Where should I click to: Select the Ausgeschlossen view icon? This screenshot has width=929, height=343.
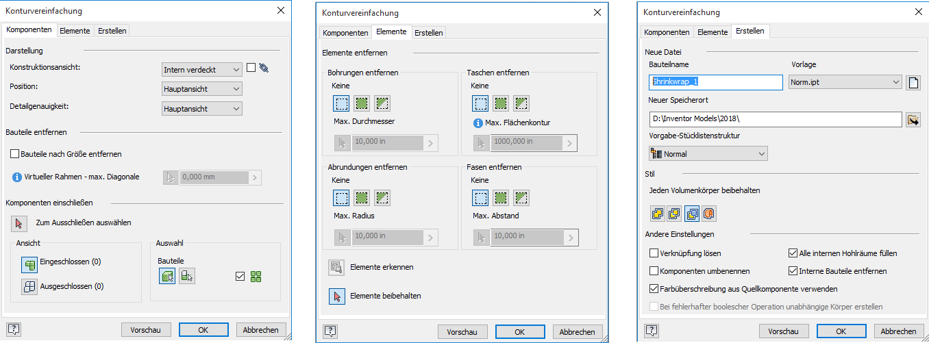(29, 287)
